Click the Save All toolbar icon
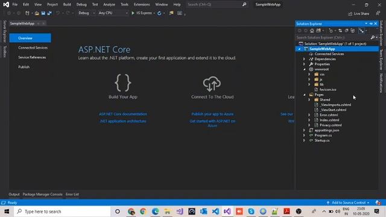This screenshot has width=386, height=217. click(49, 13)
